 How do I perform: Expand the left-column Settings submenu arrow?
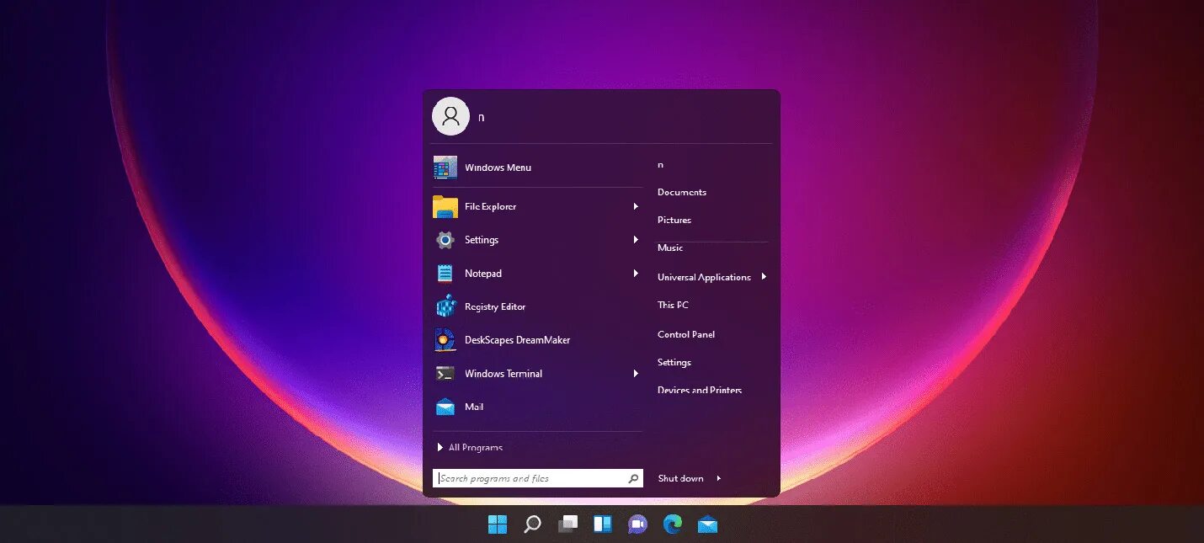coord(636,240)
